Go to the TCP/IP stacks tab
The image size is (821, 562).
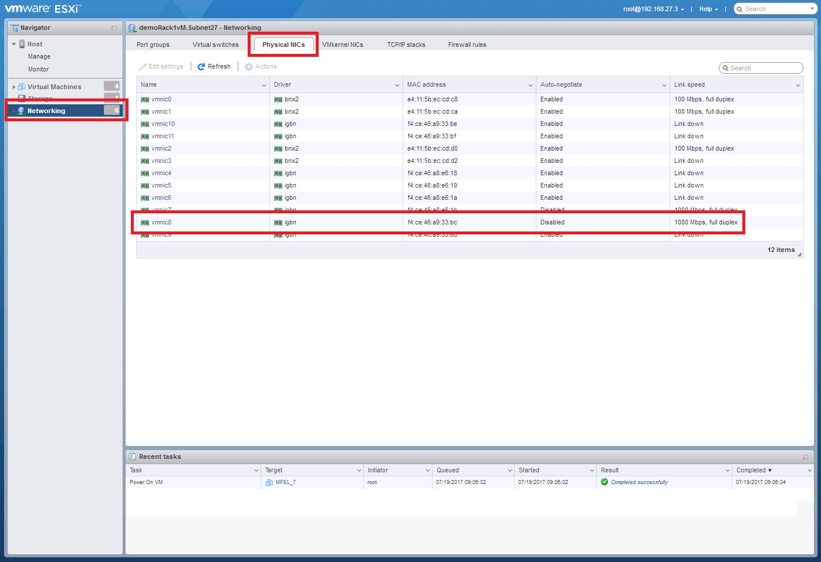coord(406,45)
